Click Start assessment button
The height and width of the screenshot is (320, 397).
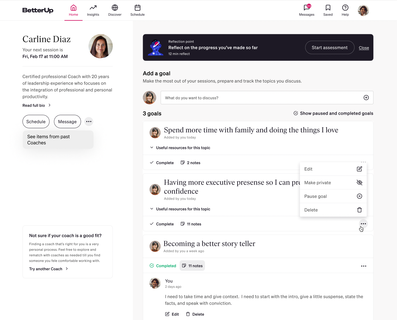tap(329, 47)
